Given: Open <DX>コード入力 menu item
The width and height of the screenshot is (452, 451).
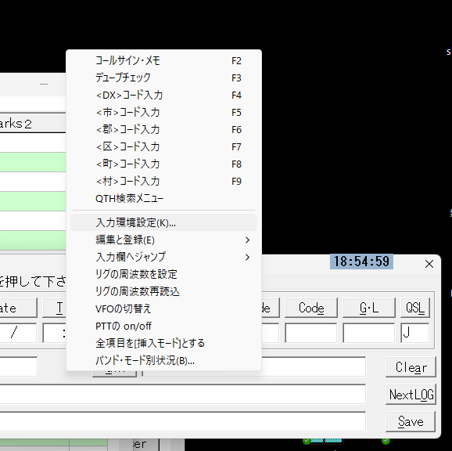Looking at the screenshot, I should tap(163, 96).
